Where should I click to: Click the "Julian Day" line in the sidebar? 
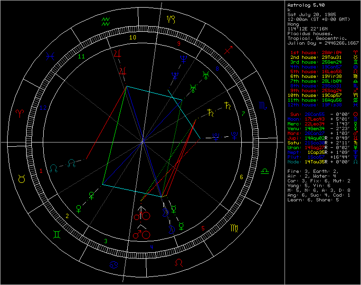(322, 43)
